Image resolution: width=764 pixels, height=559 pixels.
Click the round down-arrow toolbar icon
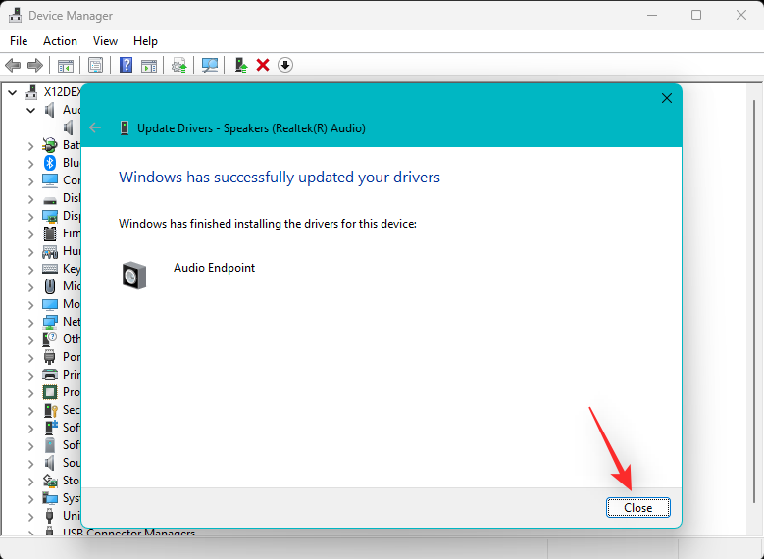[x=285, y=65]
